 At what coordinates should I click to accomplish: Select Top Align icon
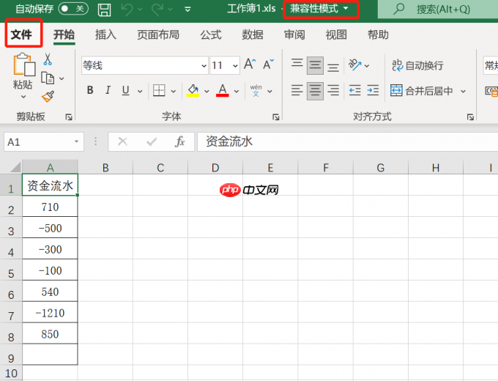[x=297, y=63]
